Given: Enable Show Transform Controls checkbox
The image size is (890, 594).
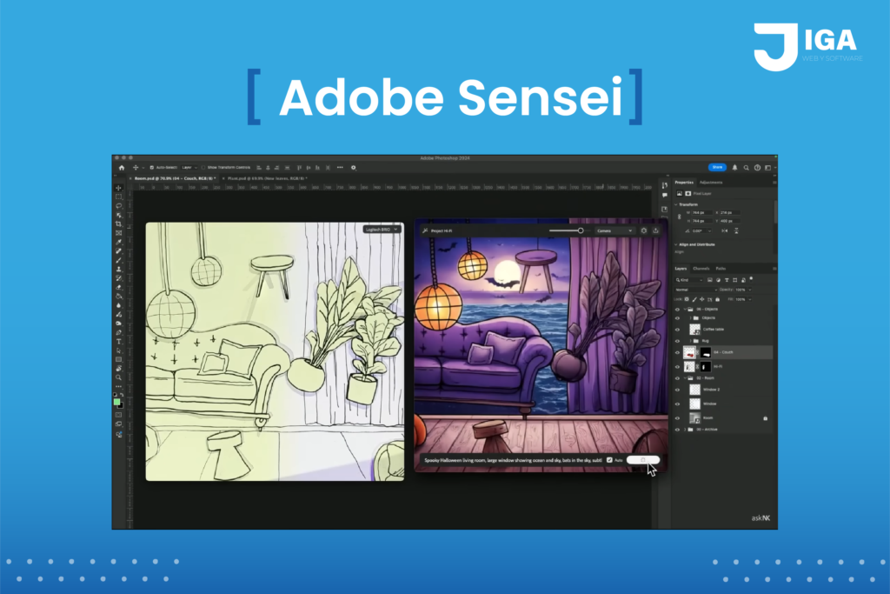Looking at the screenshot, I should [x=203, y=168].
